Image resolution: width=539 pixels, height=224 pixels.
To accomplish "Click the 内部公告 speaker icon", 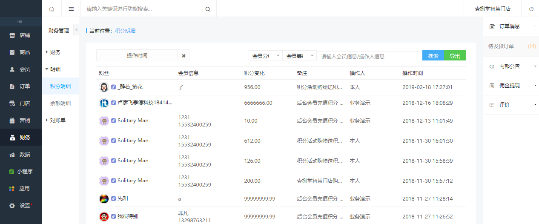I will [492, 66].
